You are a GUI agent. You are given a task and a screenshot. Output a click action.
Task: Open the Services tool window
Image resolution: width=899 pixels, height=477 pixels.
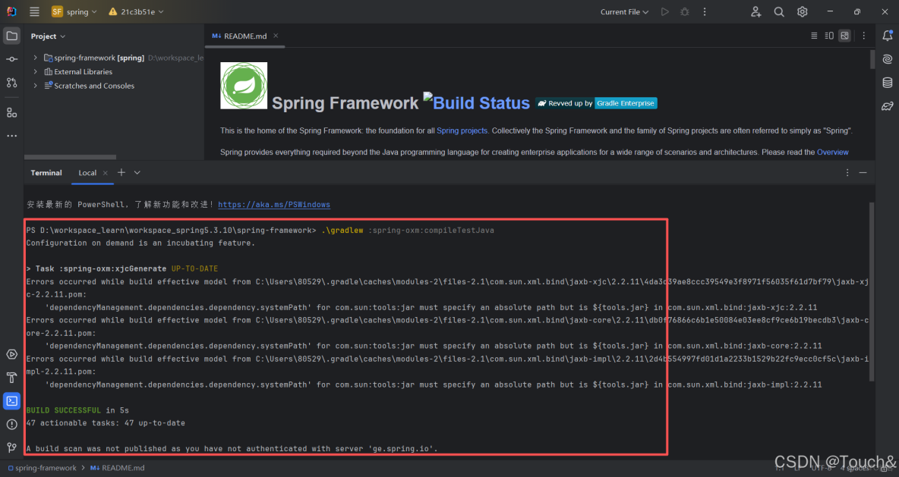(x=11, y=354)
